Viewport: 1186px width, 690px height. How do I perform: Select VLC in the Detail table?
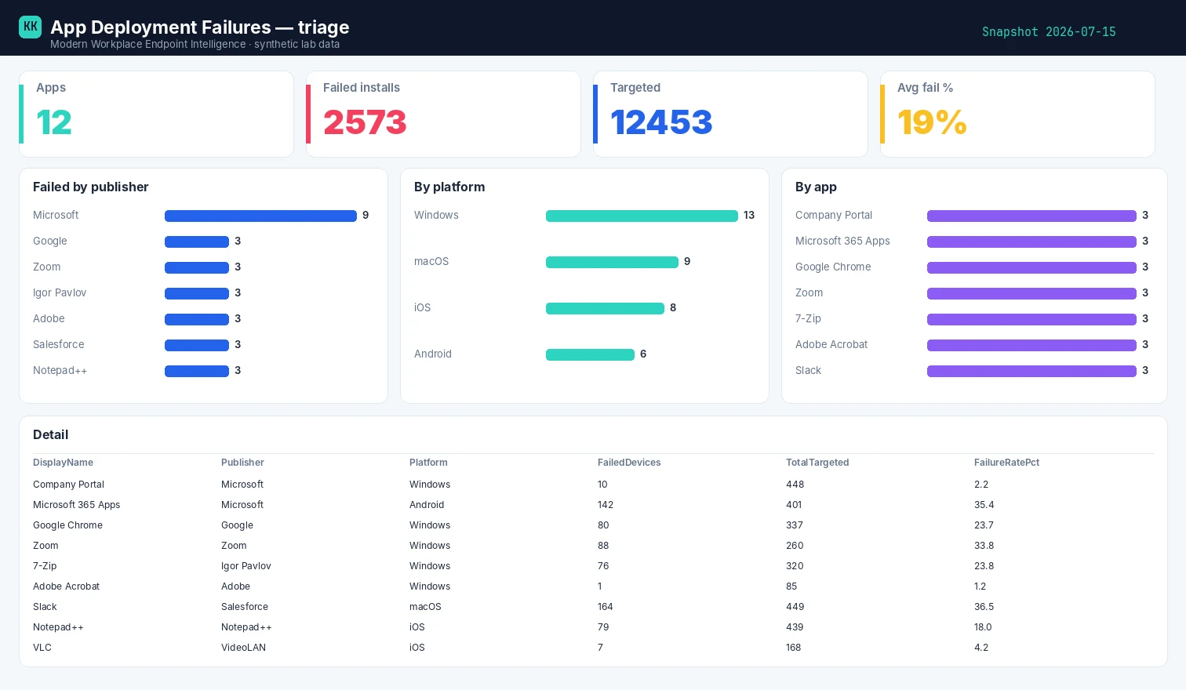point(42,648)
